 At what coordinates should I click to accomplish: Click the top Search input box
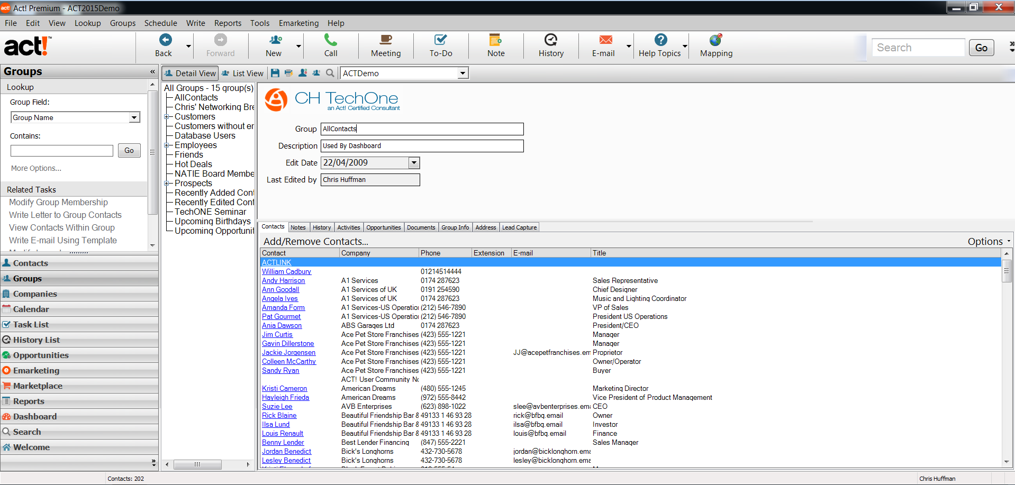[x=918, y=48]
